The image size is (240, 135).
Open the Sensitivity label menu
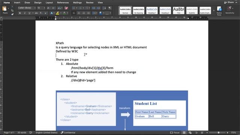[229, 10]
